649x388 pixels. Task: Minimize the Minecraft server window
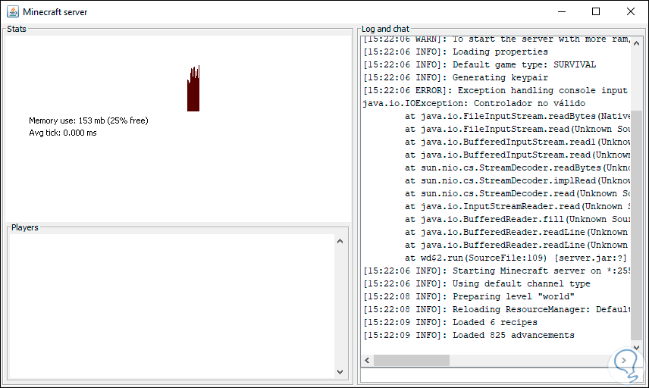562,11
